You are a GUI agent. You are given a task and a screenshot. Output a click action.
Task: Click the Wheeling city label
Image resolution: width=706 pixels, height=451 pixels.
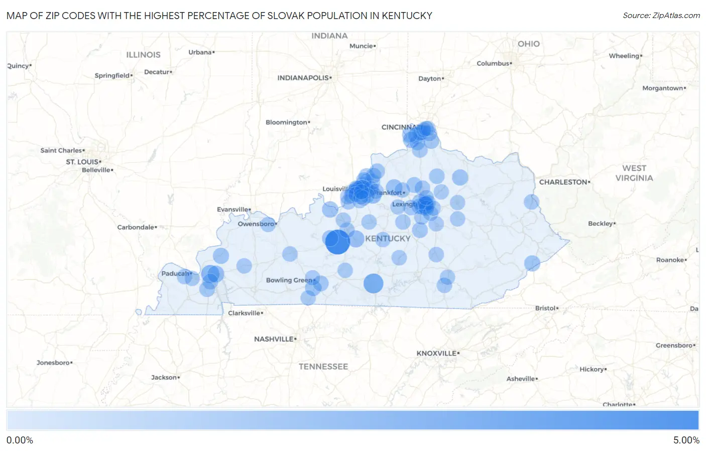click(625, 56)
